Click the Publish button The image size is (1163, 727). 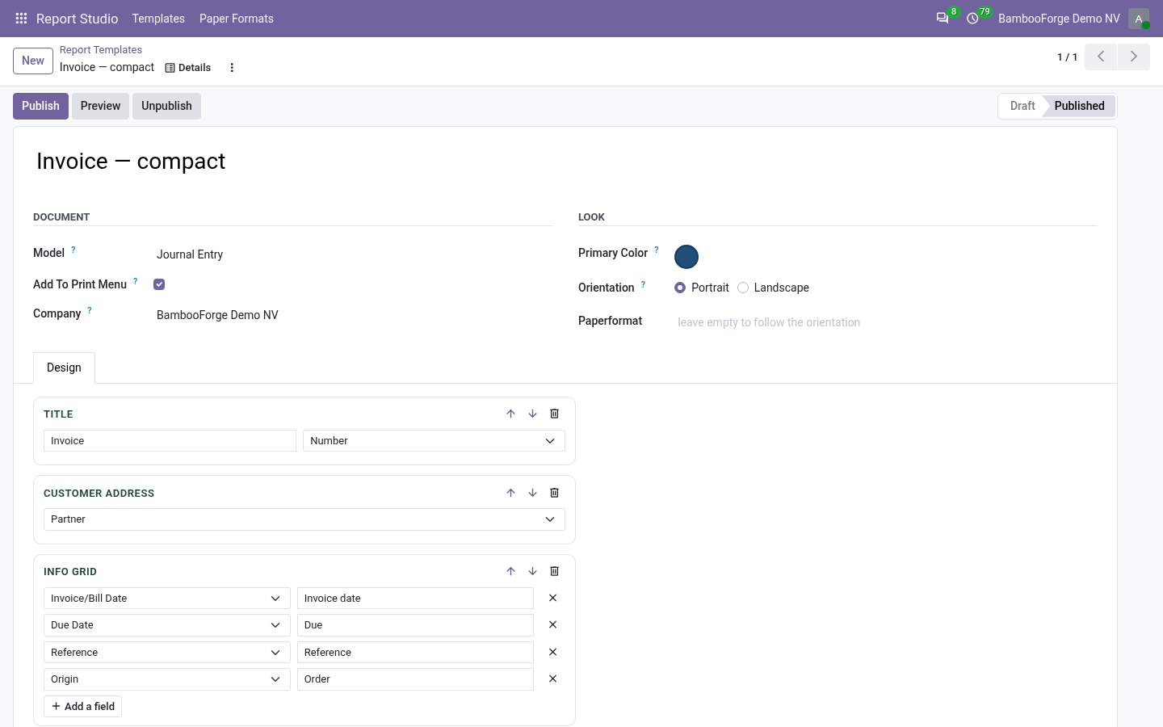tap(40, 106)
